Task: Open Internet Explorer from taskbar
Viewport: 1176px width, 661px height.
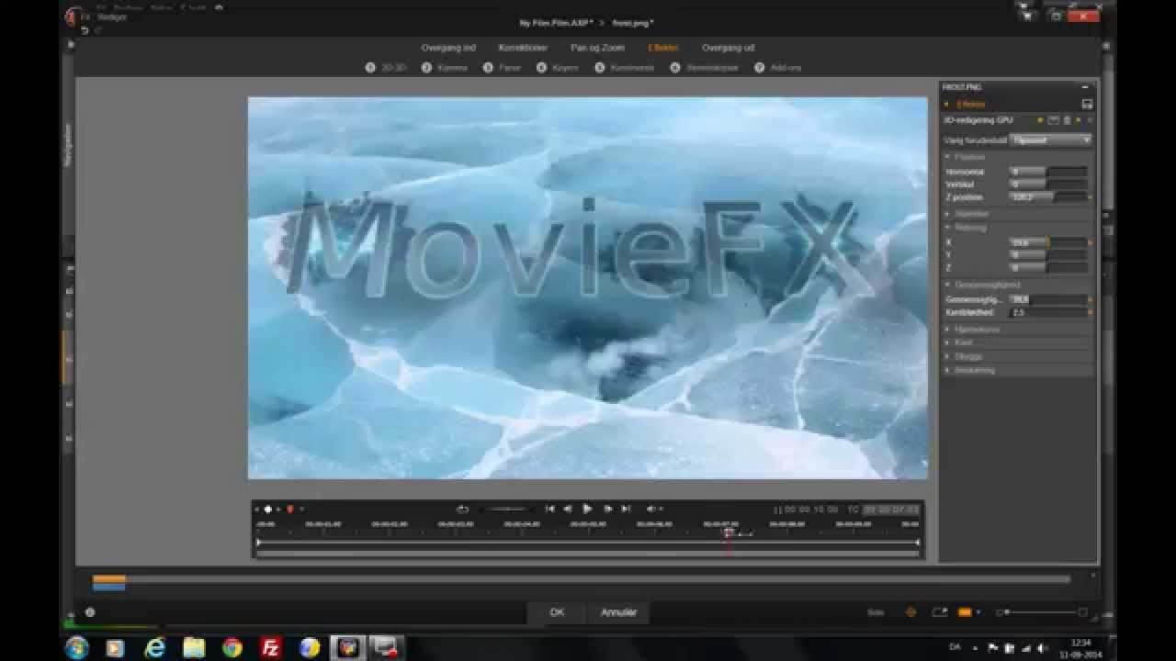Action: coord(154,647)
